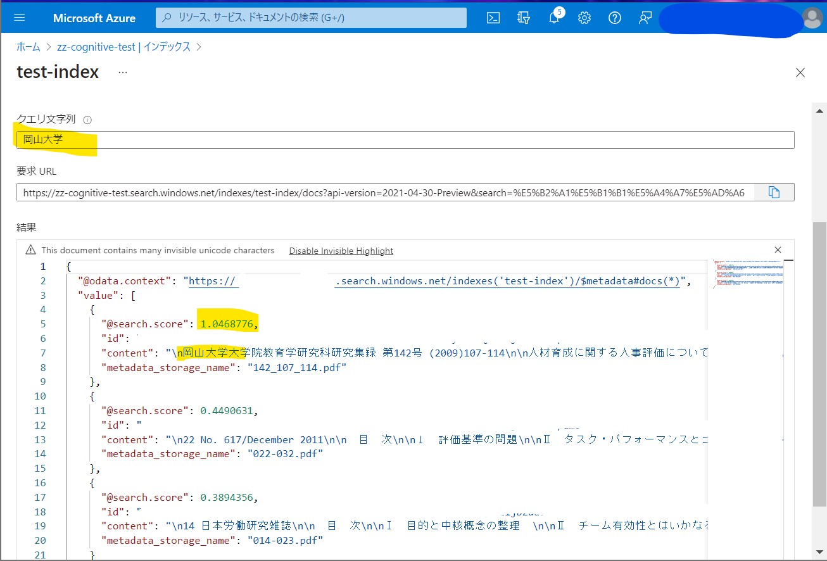The image size is (827, 561).
Task: Click the file name 022-032.pdf
Action: 286,454
